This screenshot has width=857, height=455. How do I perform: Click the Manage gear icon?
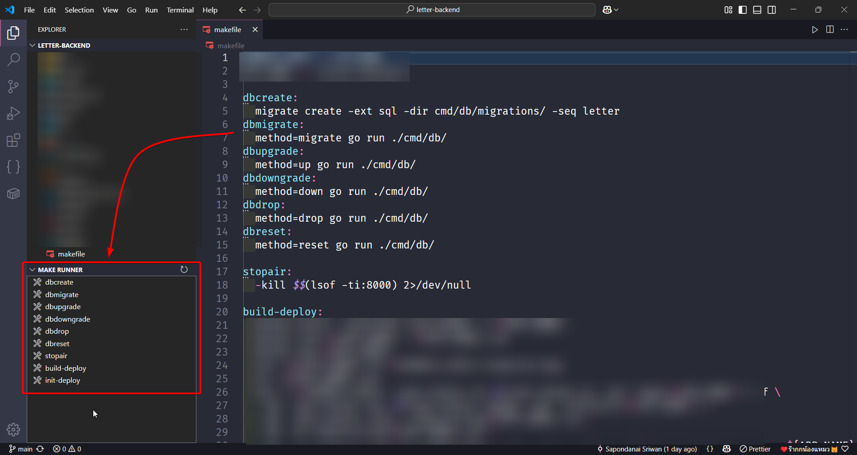(13, 429)
